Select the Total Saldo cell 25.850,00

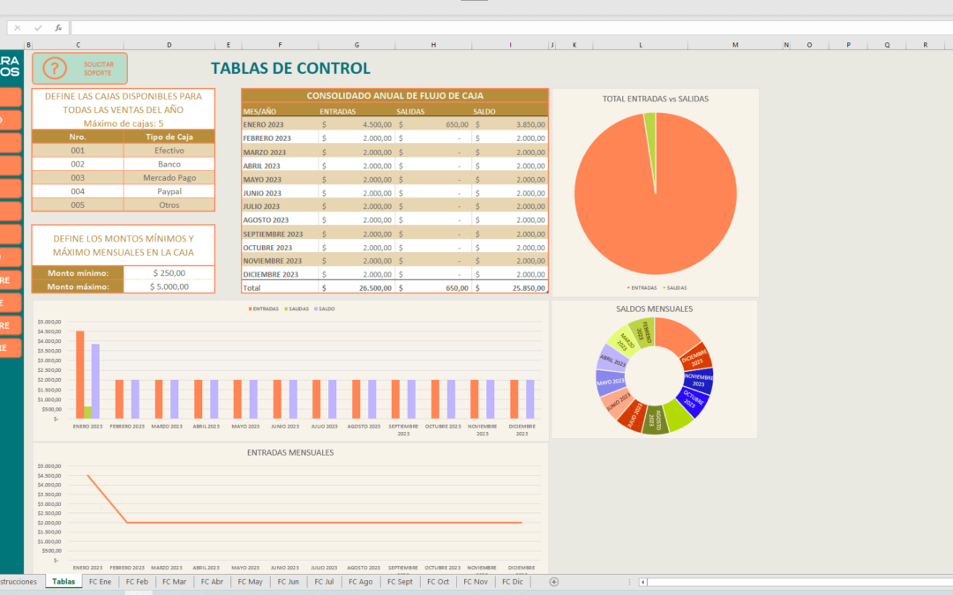click(x=511, y=287)
